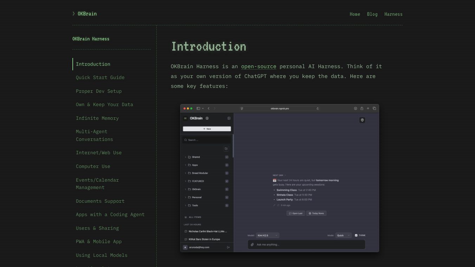Click the Safari new tab plus icon
Screen dimensions: 475x267
click(368, 109)
